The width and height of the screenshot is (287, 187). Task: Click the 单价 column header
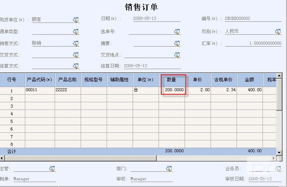pos(198,80)
